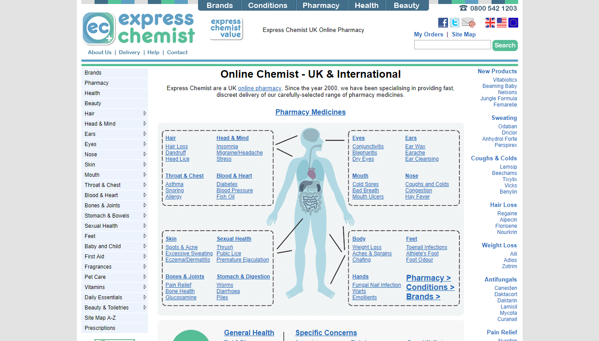Image resolution: width=599 pixels, height=341 pixels.
Task: Open the Pharmacy top navigation tab
Action: (x=321, y=5)
